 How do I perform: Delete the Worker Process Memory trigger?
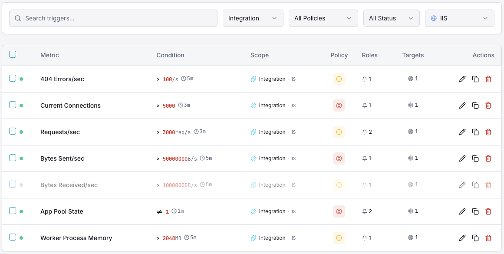[x=488, y=238]
